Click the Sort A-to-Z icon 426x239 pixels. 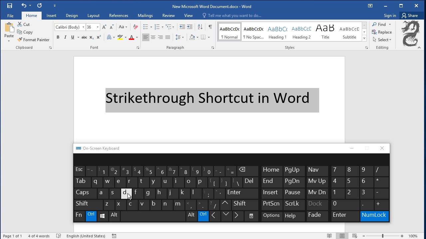tap(200, 27)
